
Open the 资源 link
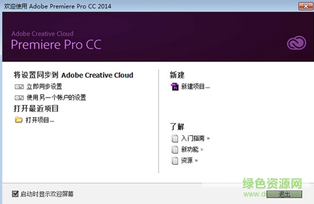click(x=187, y=161)
